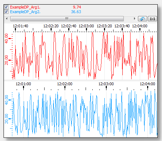Select the blue ExampleDP_Arg2. legend label
The width and height of the screenshot is (162, 141).
[x=25, y=12]
